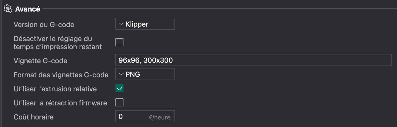Screen dimensions: 397x127
Task: Click the separator line right of Avancé
Action: click(x=218, y=9)
